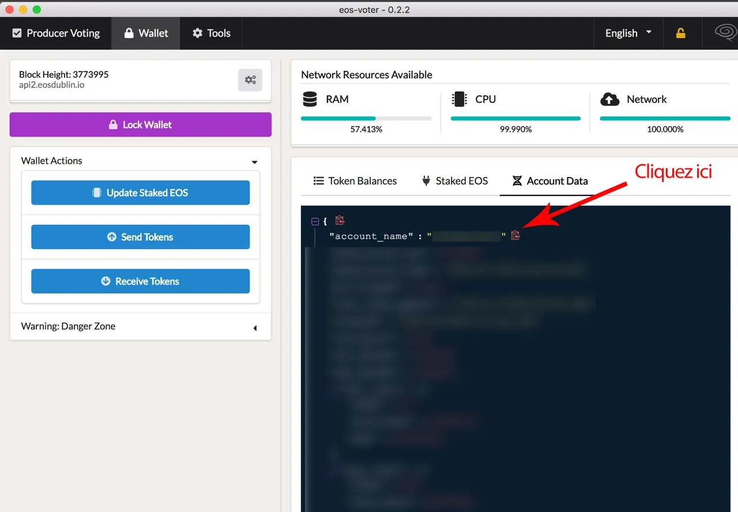Minimize window with yellow macOS button
The height and width of the screenshot is (512, 738).
(x=23, y=9)
